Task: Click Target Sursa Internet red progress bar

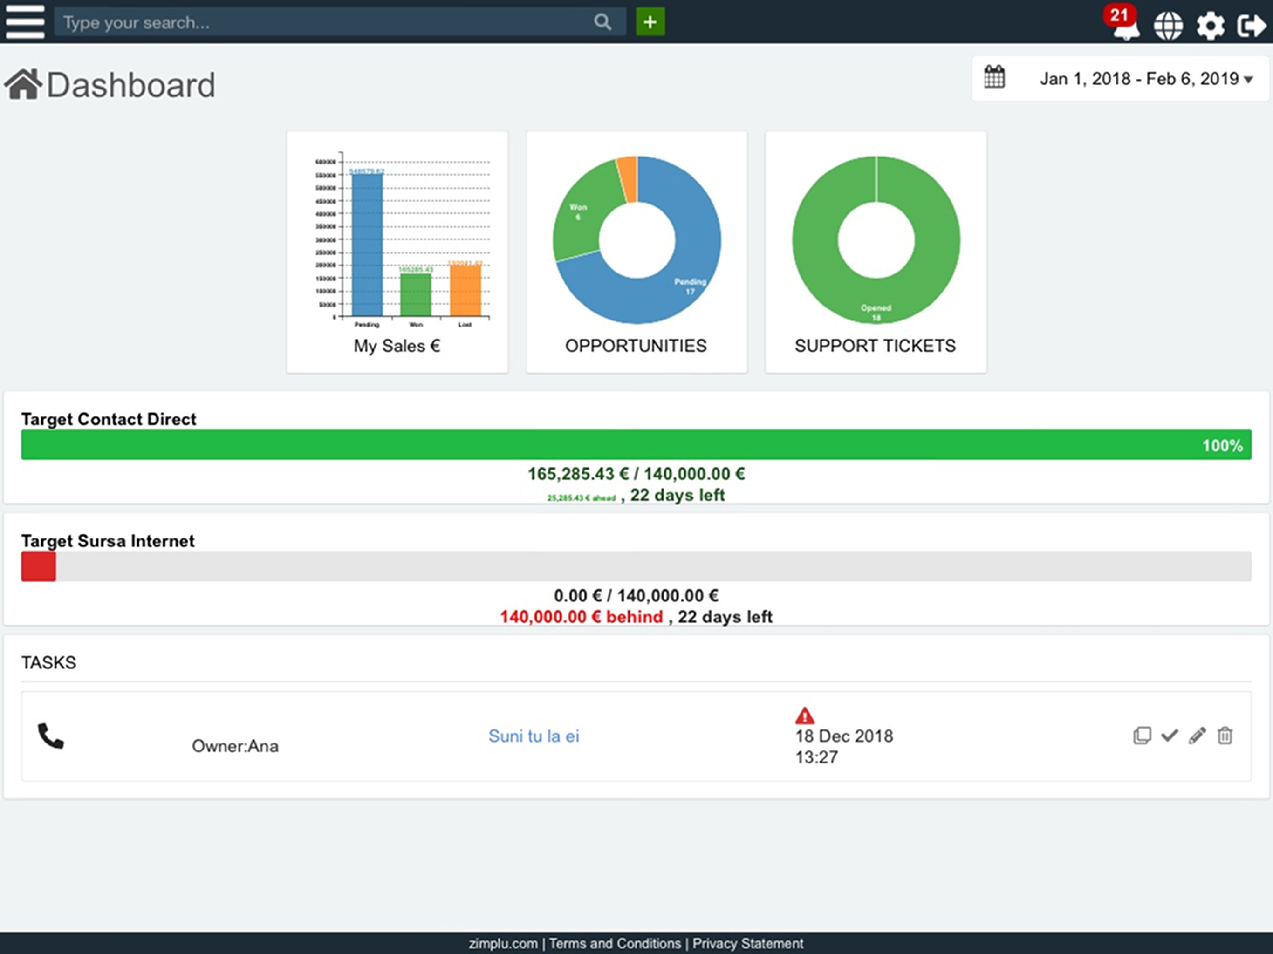Action: [39, 566]
